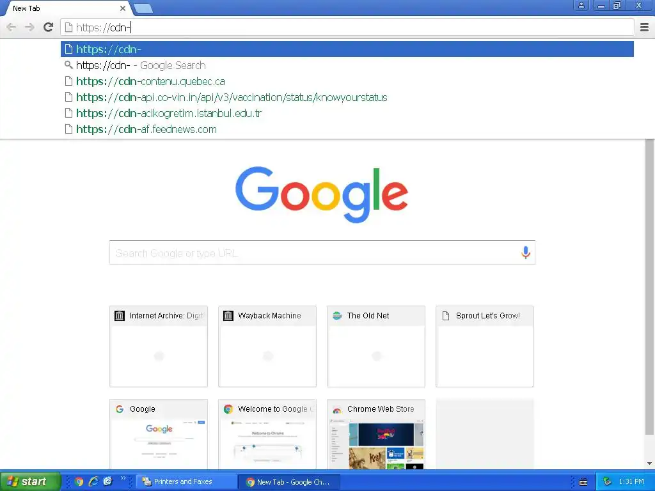Click the voice search microphone icon
Viewport: 655px width, 491px height.
point(526,253)
